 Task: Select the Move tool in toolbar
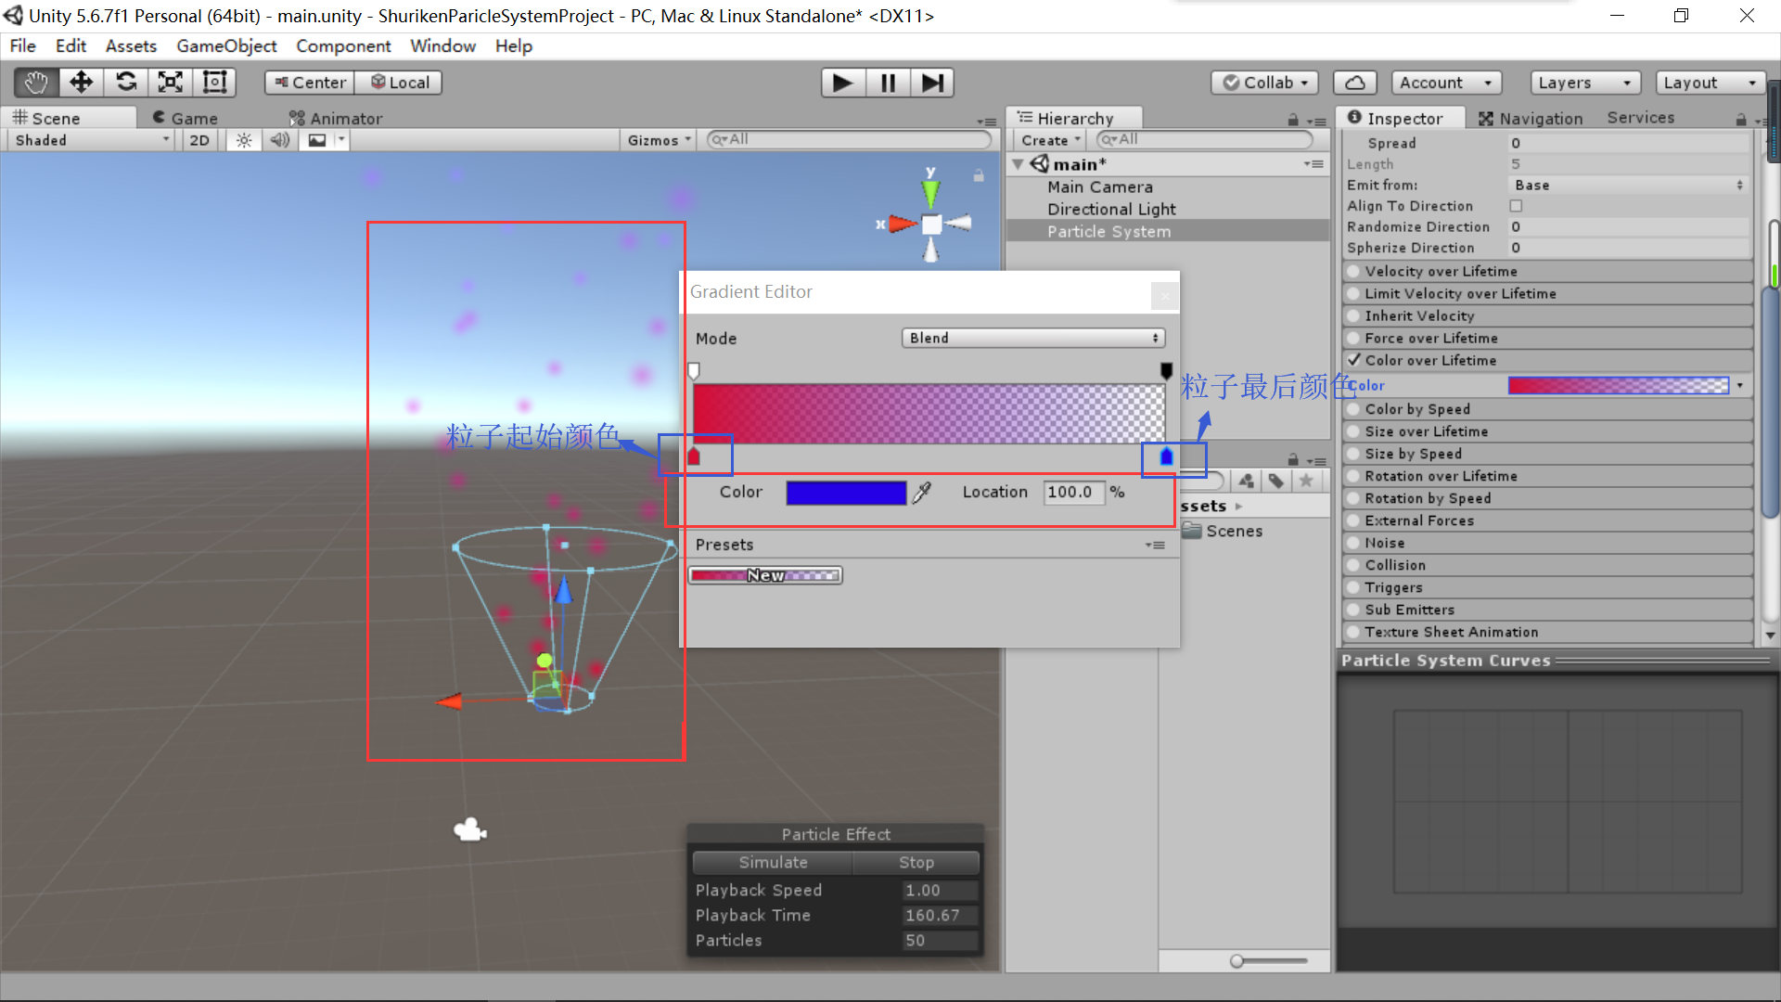point(81,82)
